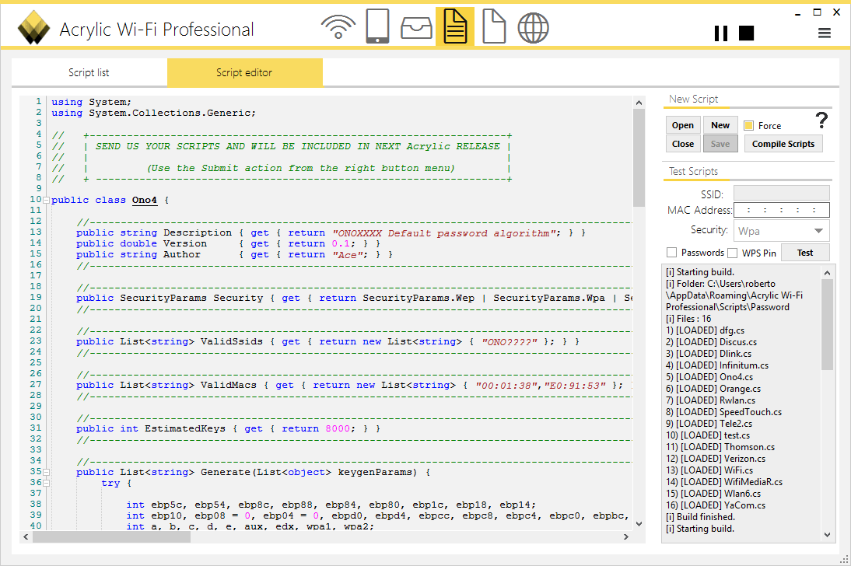Click the code editor scroll-left arrow
The width and height of the screenshot is (851, 566).
click(x=26, y=536)
